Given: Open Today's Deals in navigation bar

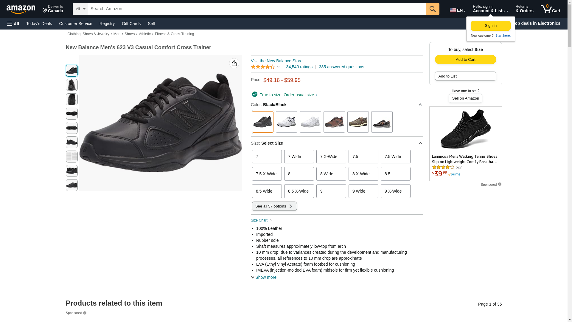Looking at the screenshot, I should click(x=39, y=24).
